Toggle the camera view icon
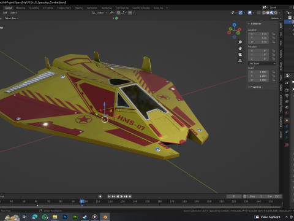This screenshot has height=221, width=294. [x=240, y=55]
